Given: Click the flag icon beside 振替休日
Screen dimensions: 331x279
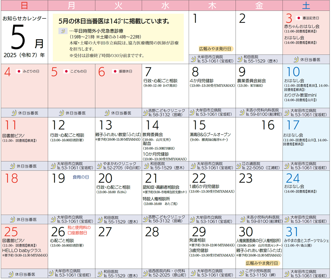Looking at the screenshot, I should (x=115, y=71).
